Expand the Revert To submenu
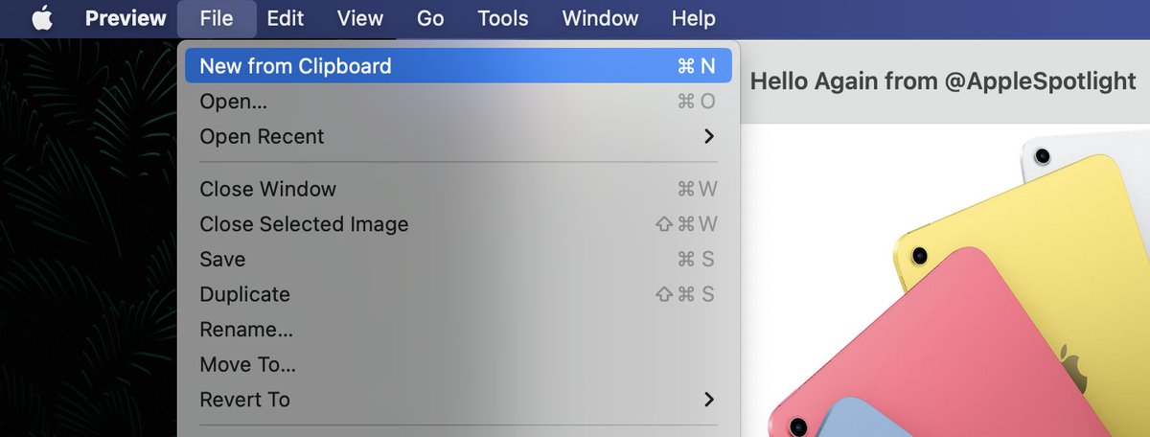This screenshot has height=437, width=1150. tap(458, 400)
